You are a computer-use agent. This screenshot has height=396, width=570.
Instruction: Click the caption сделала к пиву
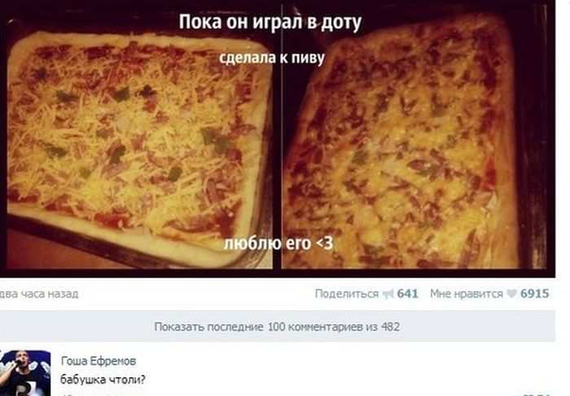[272, 58]
